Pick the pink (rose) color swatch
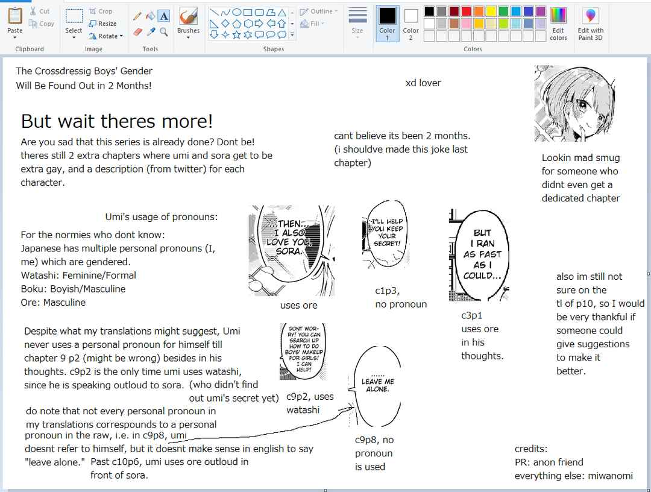Screen dimensions: 651x492 466,24
